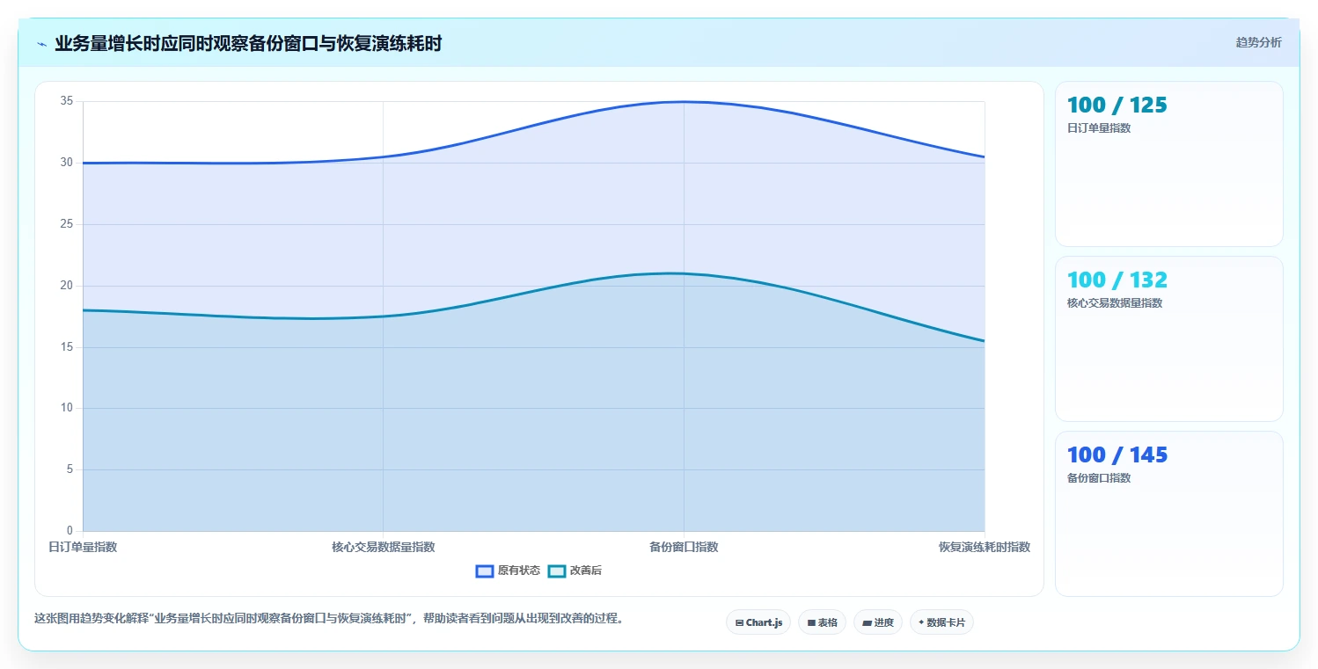Click the 100 / 132 value
This screenshot has height=669, width=1318.
1117,280
